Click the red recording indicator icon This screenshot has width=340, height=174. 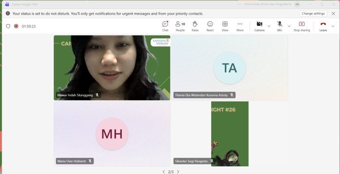click(x=16, y=26)
